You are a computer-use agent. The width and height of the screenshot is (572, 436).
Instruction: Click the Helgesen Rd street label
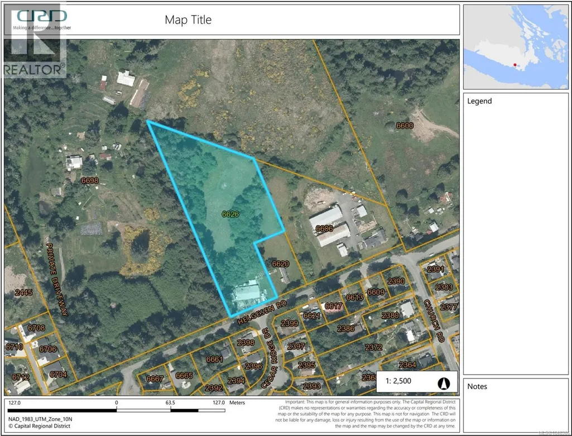pos(262,313)
